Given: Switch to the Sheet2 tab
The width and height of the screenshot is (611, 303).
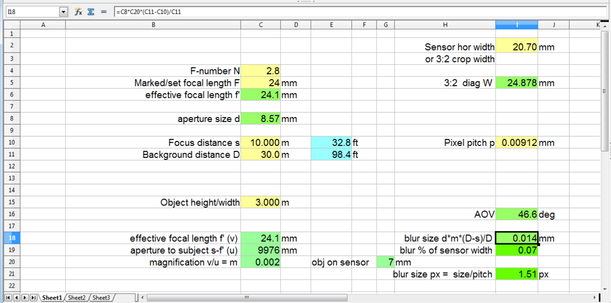Looking at the screenshot, I should coord(77,298).
